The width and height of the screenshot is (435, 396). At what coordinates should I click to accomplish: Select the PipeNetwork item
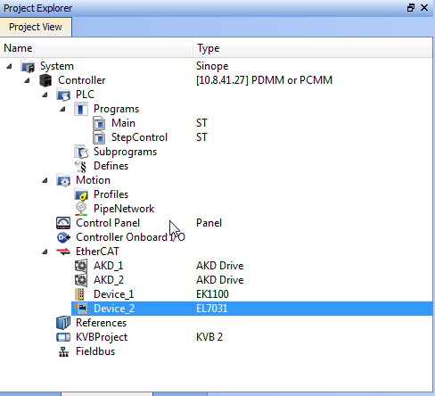(124, 209)
